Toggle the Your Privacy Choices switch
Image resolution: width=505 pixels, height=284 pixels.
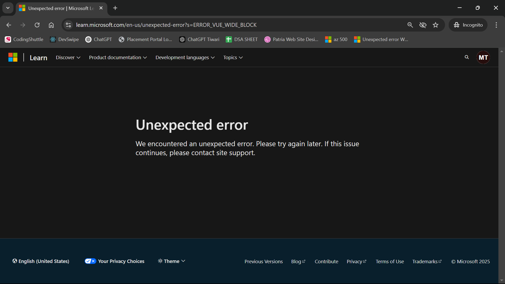(x=90, y=261)
